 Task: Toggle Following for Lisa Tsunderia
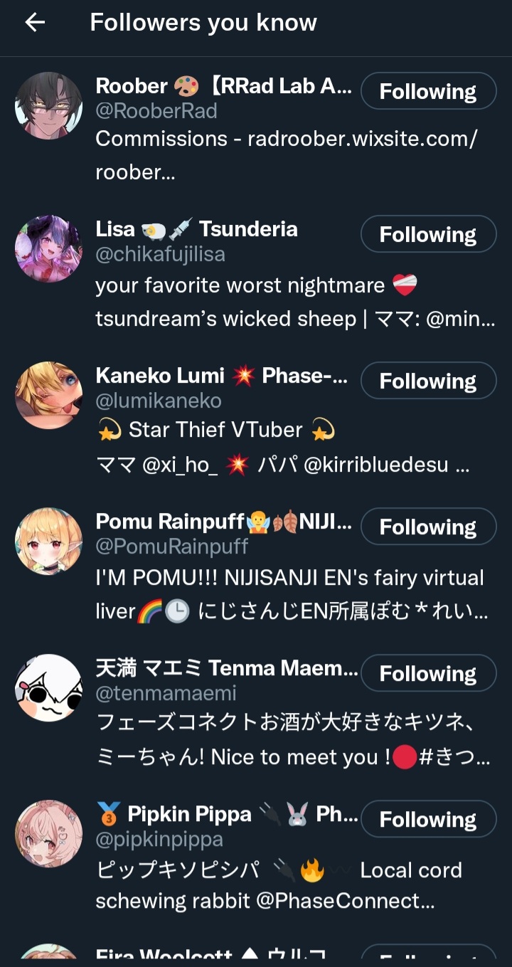coord(428,234)
